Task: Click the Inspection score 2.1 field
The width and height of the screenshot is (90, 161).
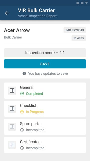Action: [x=45, y=53]
